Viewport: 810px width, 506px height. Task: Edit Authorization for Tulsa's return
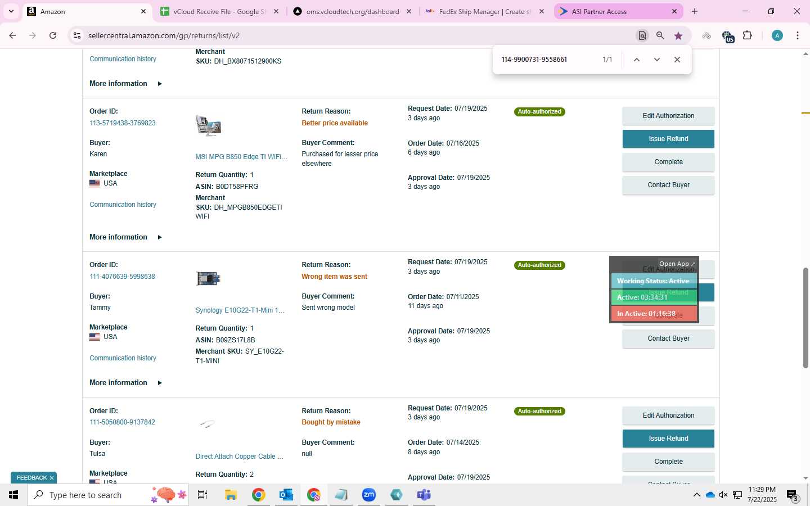[668, 415]
